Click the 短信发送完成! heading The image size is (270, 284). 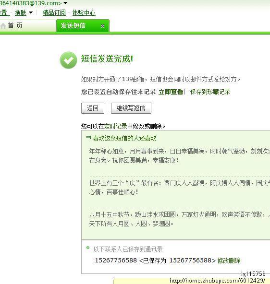click(107, 59)
